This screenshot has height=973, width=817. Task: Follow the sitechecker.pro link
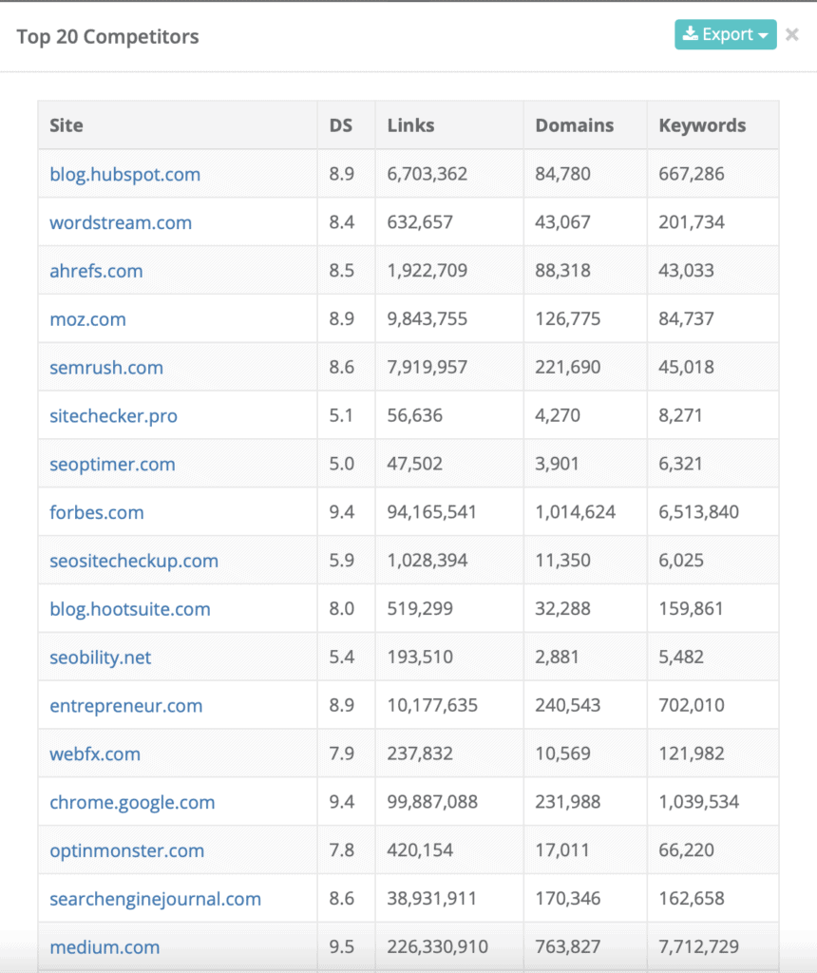click(113, 416)
